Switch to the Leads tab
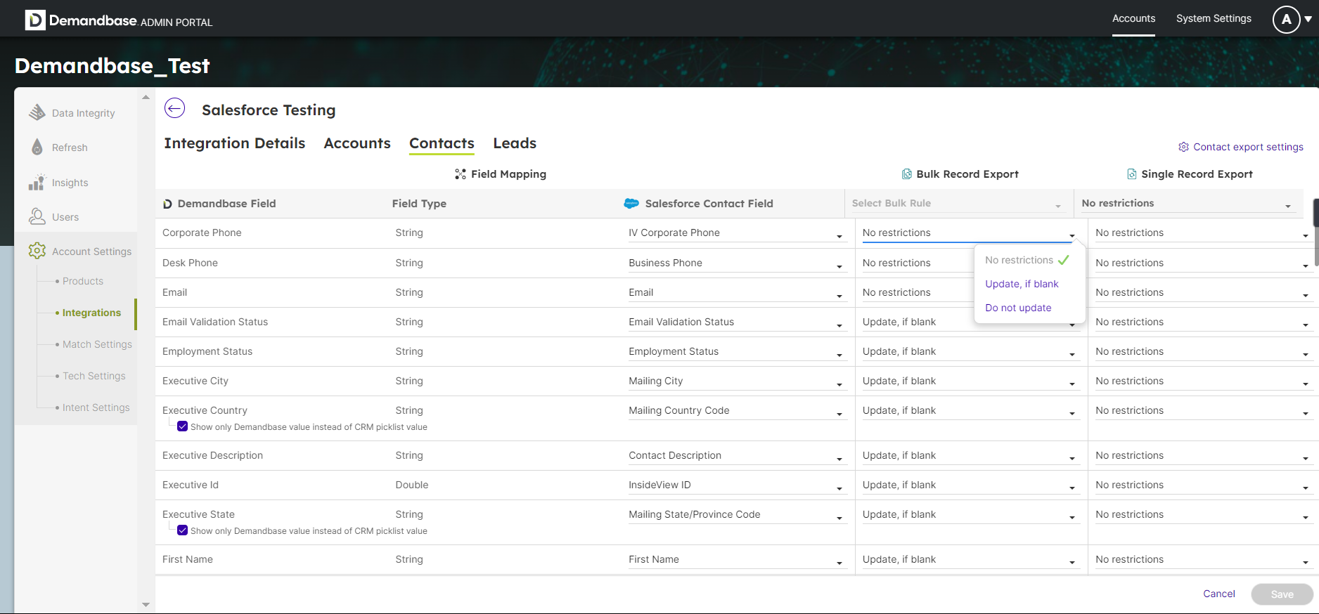Viewport: 1319px width, 614px height. click(x=514, y=143)
